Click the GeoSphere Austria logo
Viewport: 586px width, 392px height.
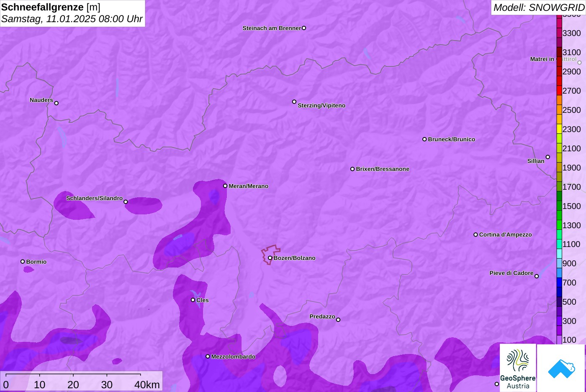(x=518, y=368)
